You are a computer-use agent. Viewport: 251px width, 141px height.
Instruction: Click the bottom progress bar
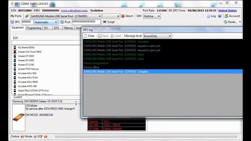[146, 136]
